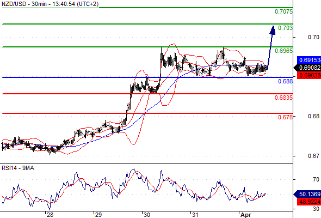Select the 0.7075 resistance level label
Image resolution: width=321 pixels, height=218 pixels.
point(283,11)
